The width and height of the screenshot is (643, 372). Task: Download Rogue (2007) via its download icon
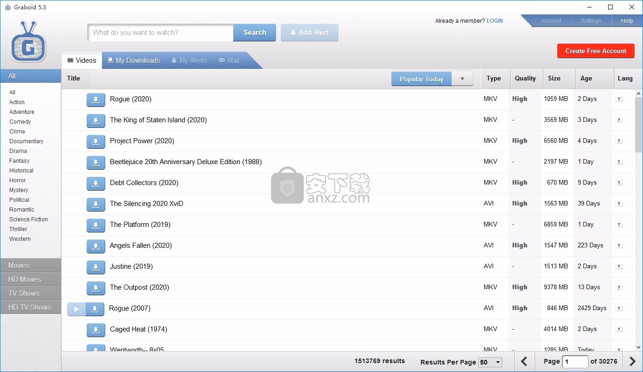(95, 309)
